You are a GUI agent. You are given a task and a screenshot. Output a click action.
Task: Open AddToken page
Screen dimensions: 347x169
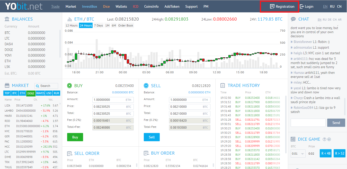pyautogui.click(x=172, y=6)
